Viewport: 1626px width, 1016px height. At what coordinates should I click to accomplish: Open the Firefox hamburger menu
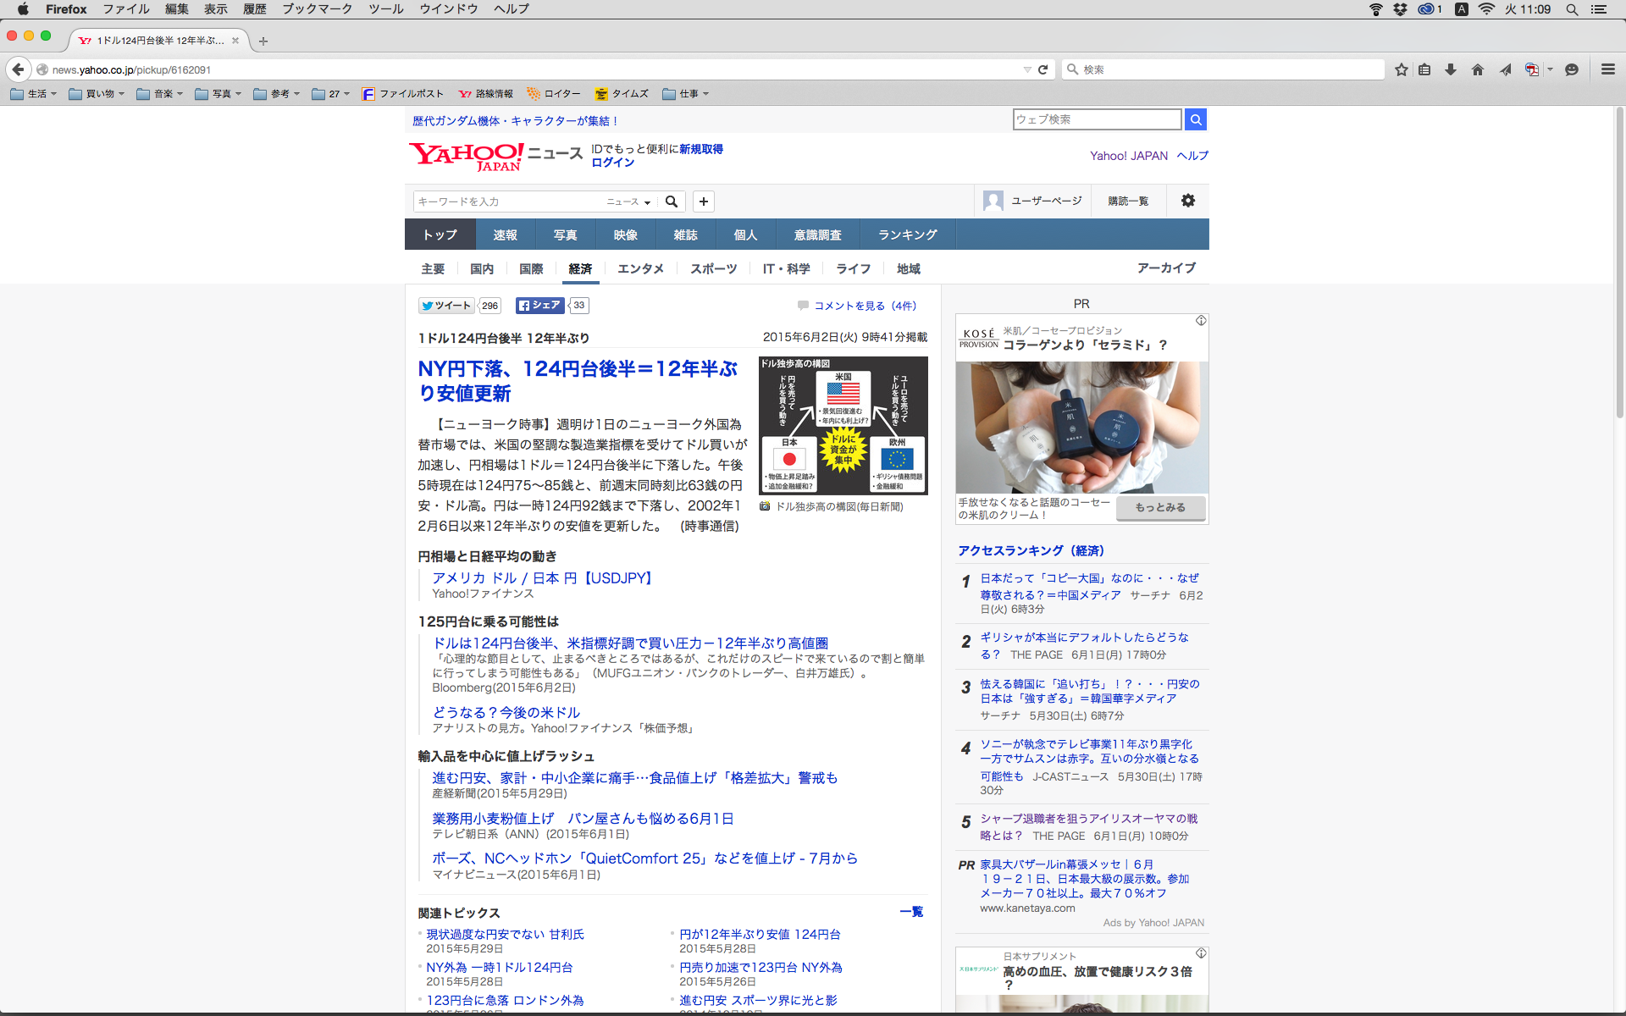click(1608, 69)
